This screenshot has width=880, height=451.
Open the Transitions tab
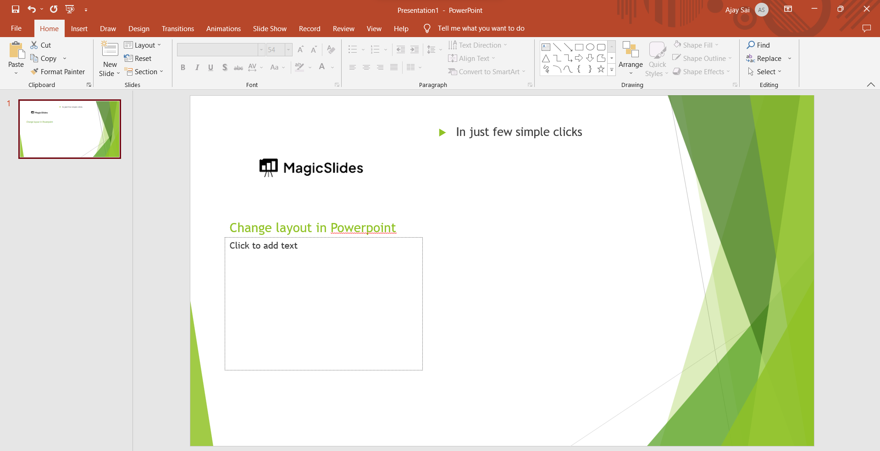[x=177, y=28]
